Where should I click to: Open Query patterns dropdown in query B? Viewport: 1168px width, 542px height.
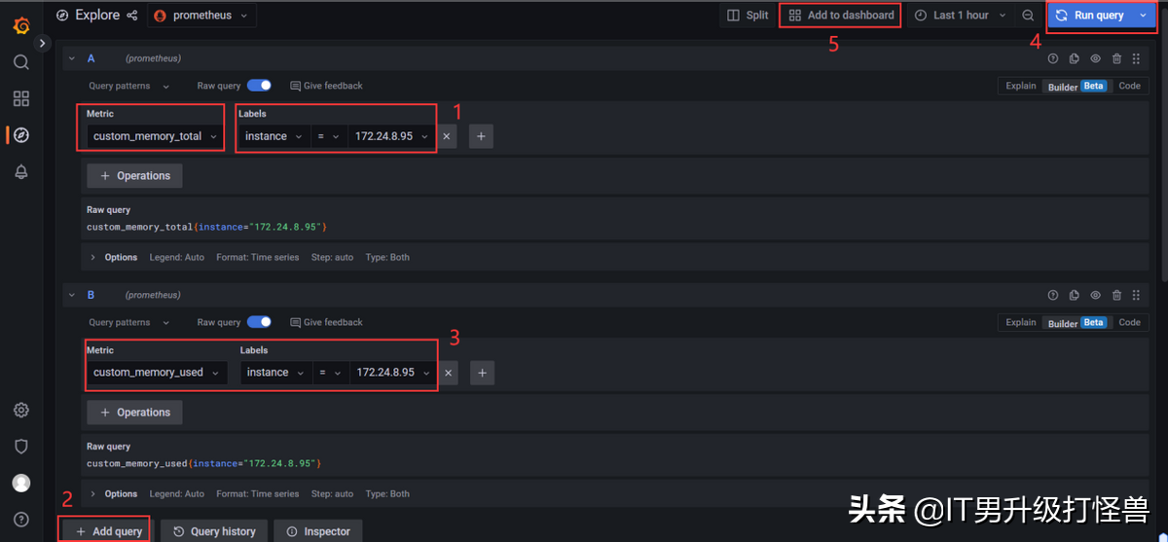129,322
